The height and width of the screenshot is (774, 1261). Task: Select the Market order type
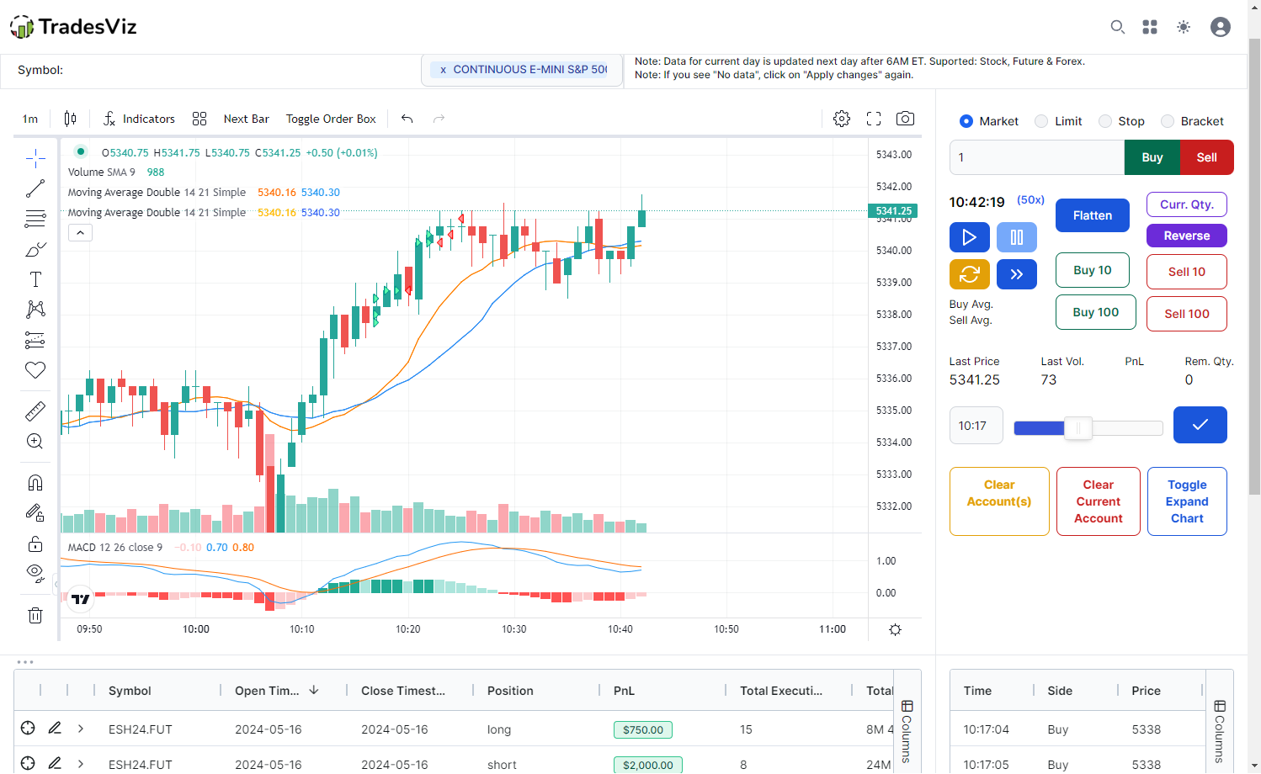click(x=966, y=121)
